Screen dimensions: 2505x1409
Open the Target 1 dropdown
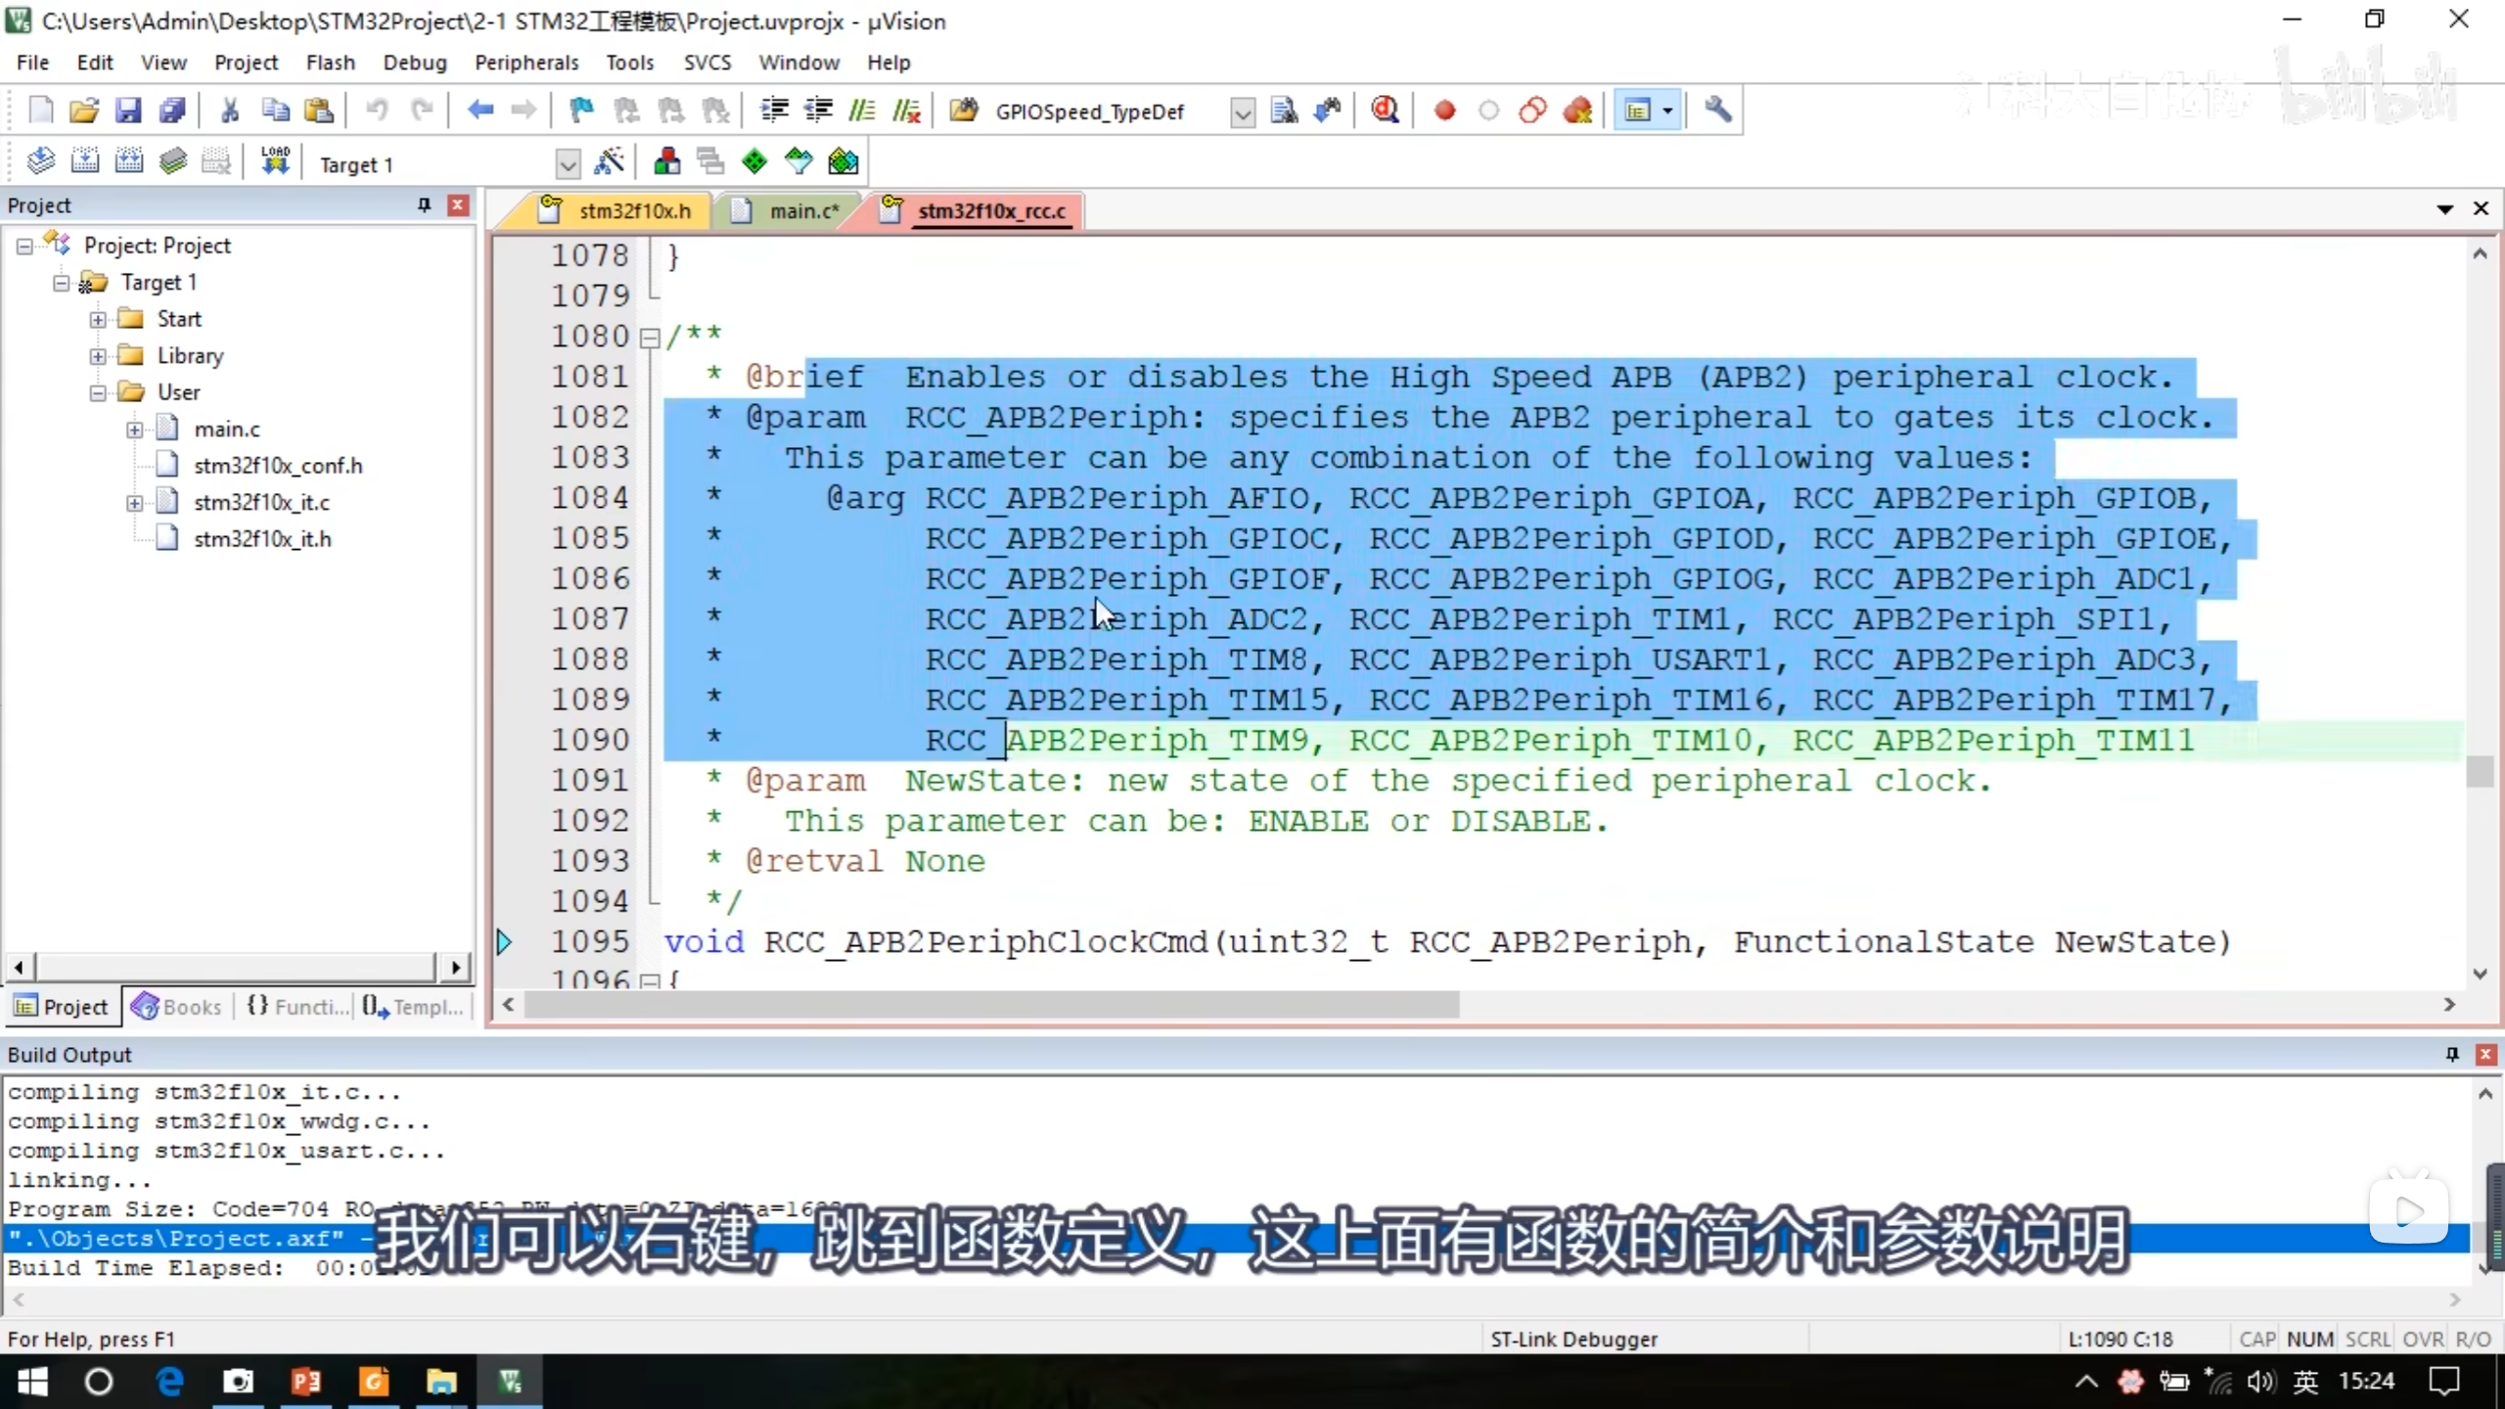pos(567,163)
